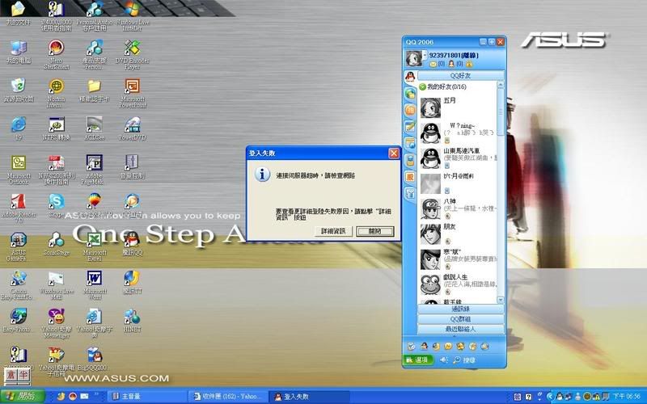647x404 pixels.
Task: Select penguin icon in QQ side tab strip
Action: pyautogui.click(x=410, y=77)
